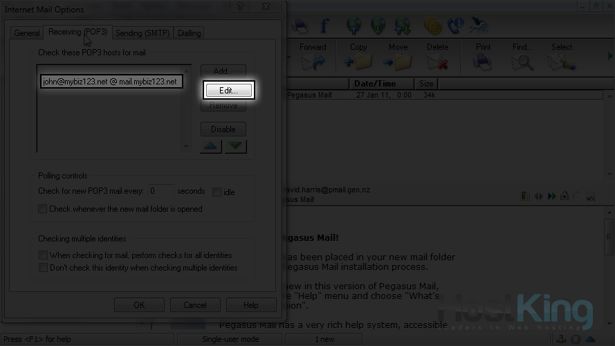The width and height of the screenshot is (615, 346).
Task: Click the Disable button for selected host
Action: tap(223, 129)
